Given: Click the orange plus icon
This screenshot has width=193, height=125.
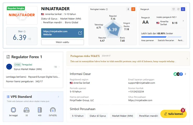Looking at the screenshot, I should pos(133,9).
